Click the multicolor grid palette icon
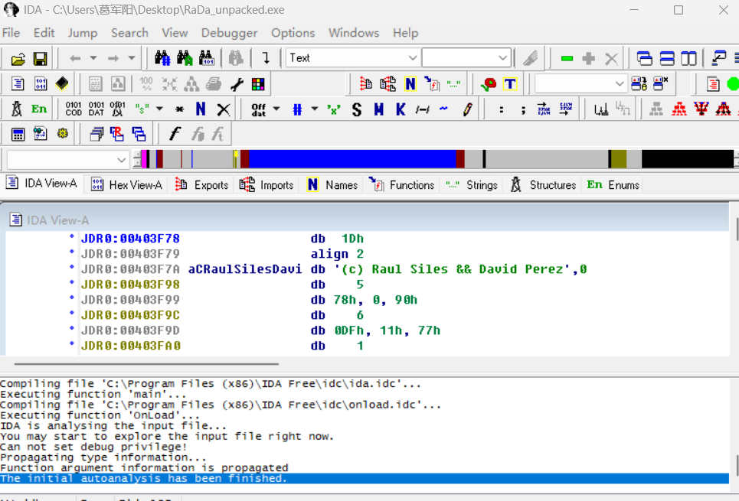The width and height of the screenshot is (739, 501). (x=258, y=84)
